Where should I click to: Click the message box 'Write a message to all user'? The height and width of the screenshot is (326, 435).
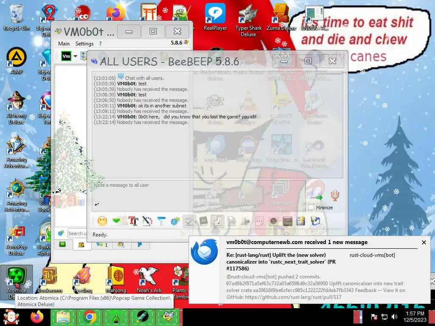199,195
